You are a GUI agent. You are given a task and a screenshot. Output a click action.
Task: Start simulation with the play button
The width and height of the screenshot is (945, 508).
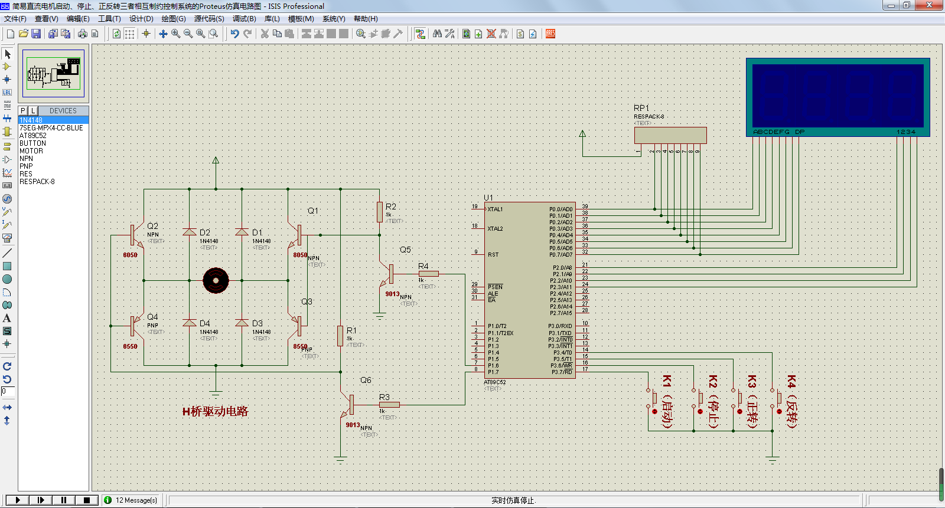(18, 500)
